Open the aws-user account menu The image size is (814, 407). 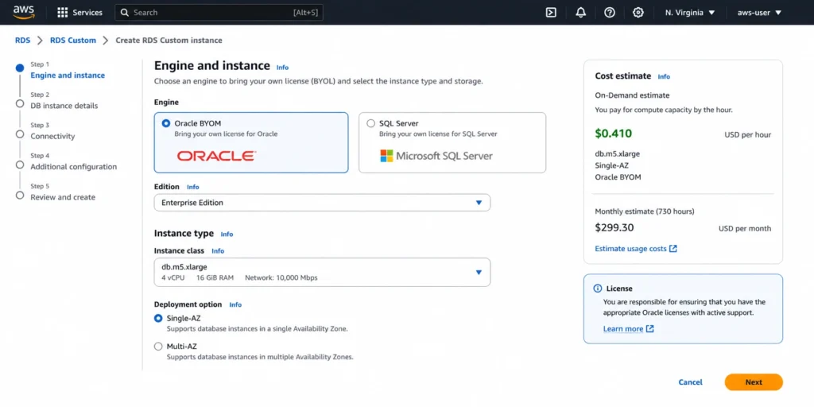click(x=759, y=13)
